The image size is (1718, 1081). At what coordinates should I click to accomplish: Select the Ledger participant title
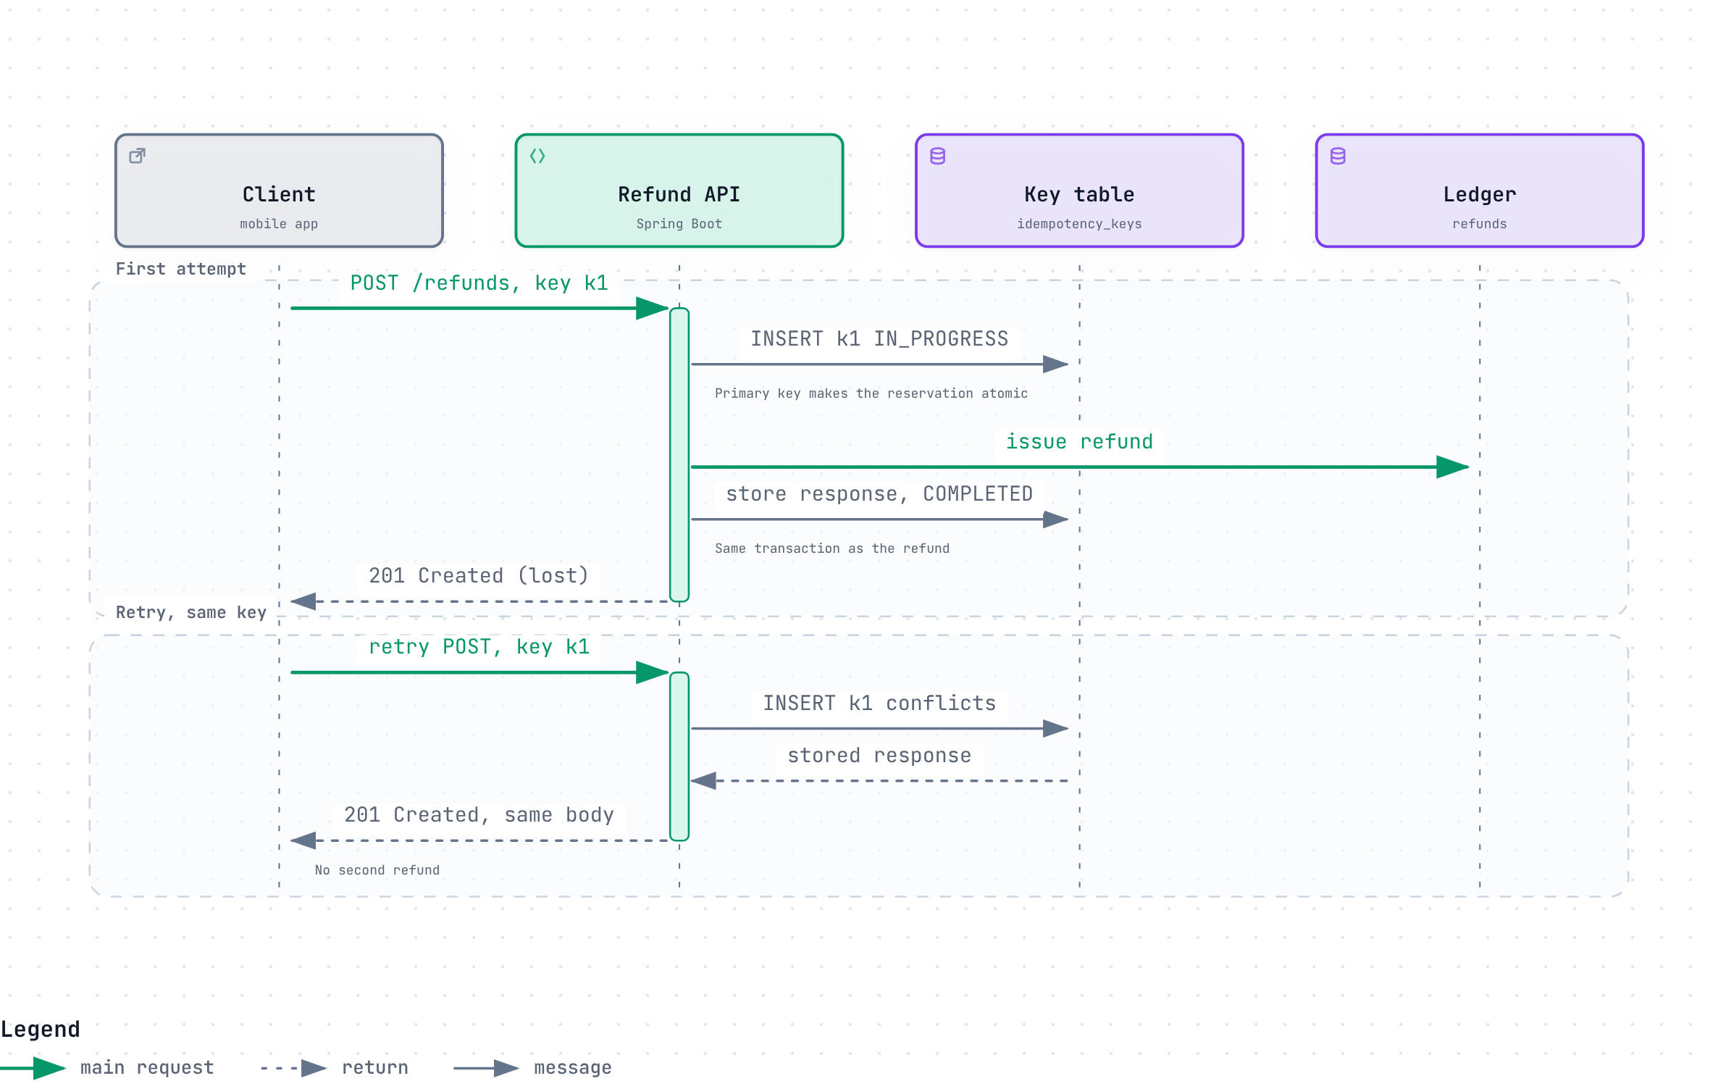coord(1480,194)
